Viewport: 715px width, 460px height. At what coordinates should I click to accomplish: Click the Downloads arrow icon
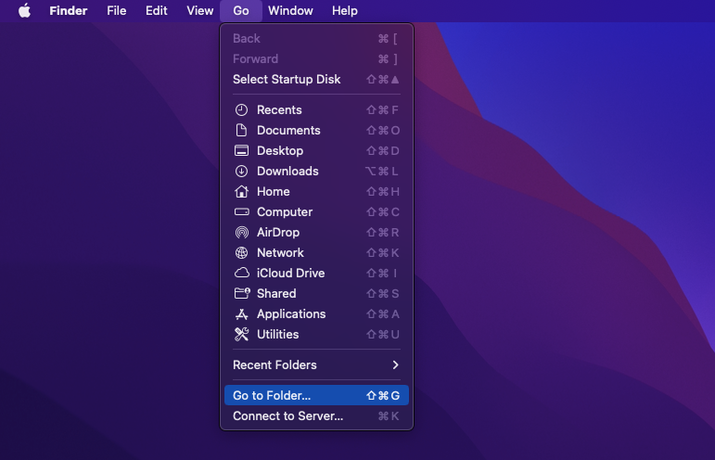[241, 172]
